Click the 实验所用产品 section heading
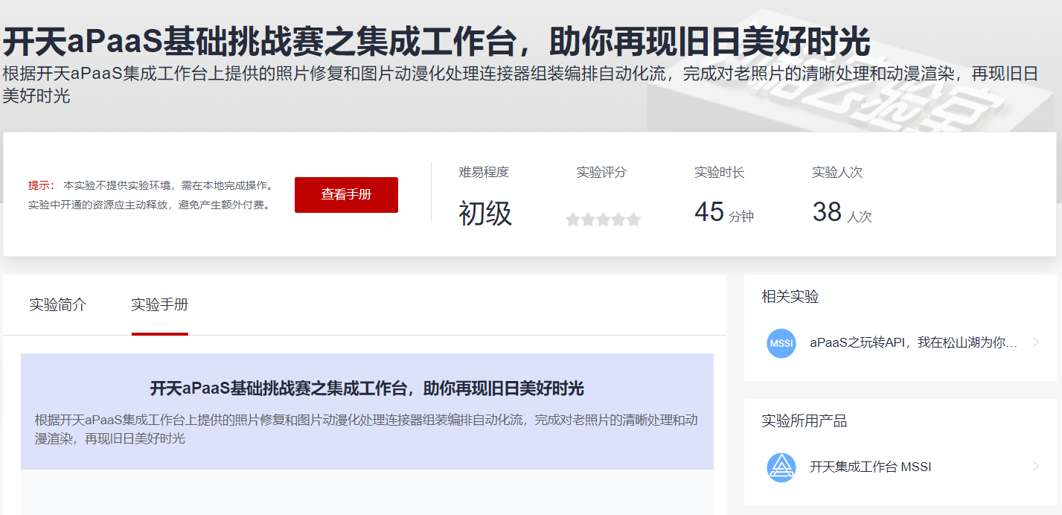The width and height of the screenshot is (1062, 515). pyautogui.click(x=805, y=421)
